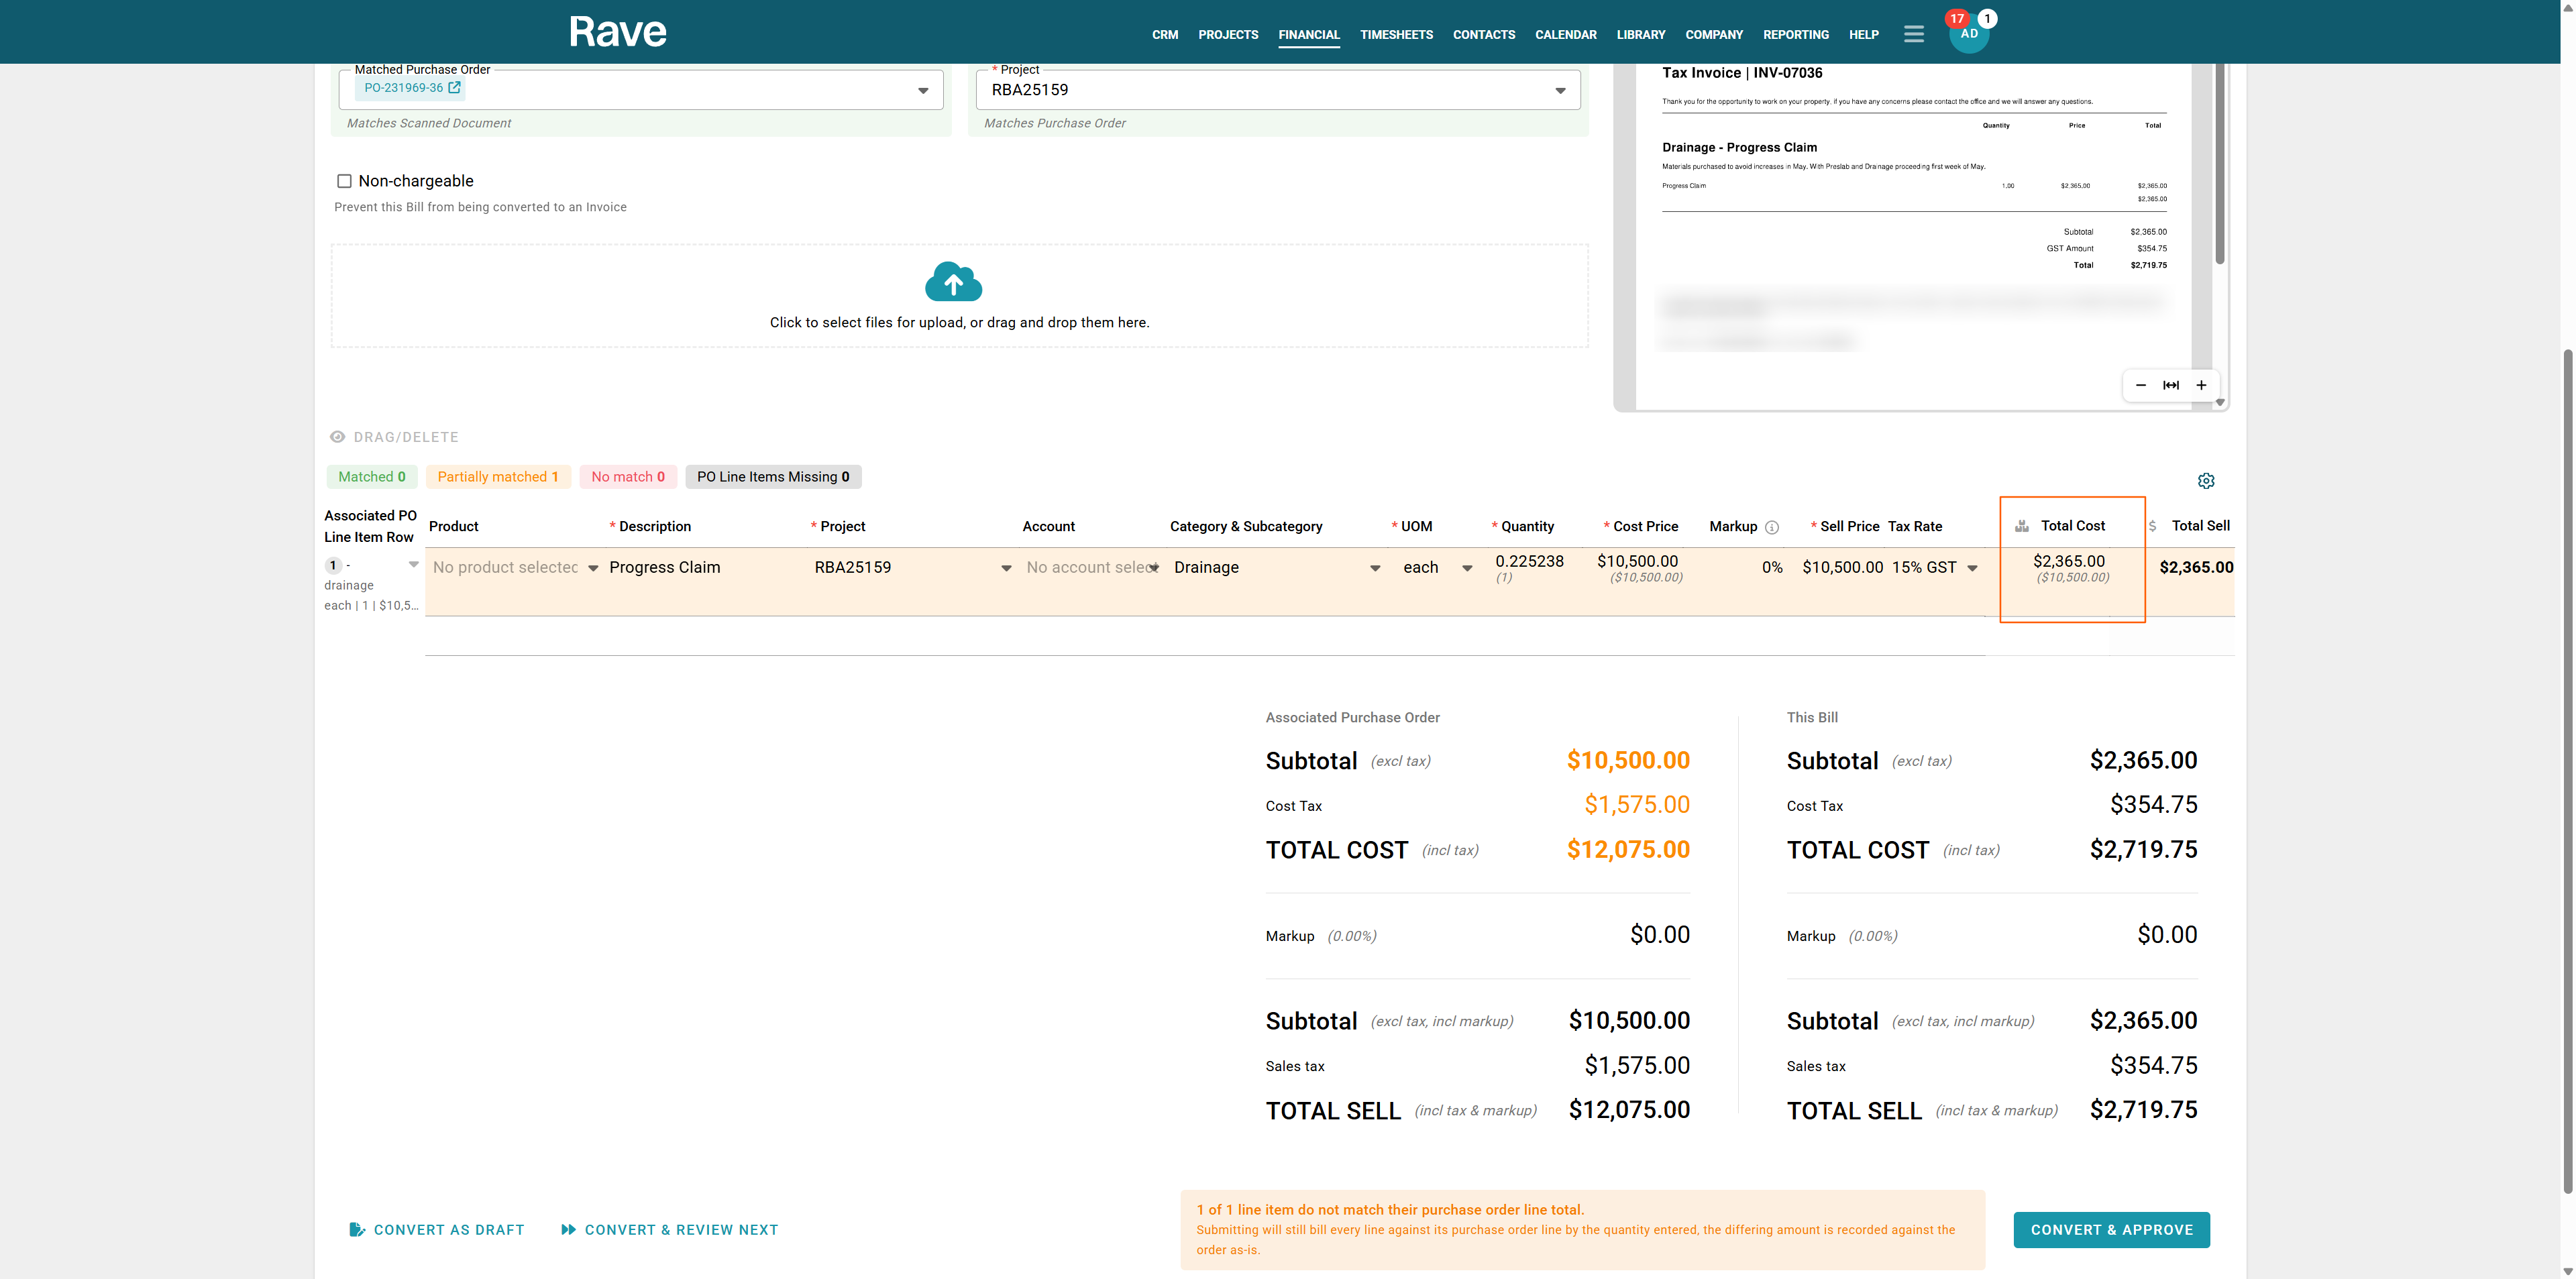Edit the Quantity field 0.225238

[1529, 562]
